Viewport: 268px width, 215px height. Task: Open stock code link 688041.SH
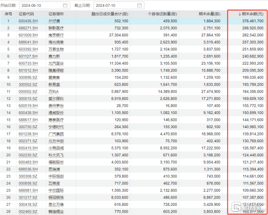pyautogui.click(x=28, y=42)
